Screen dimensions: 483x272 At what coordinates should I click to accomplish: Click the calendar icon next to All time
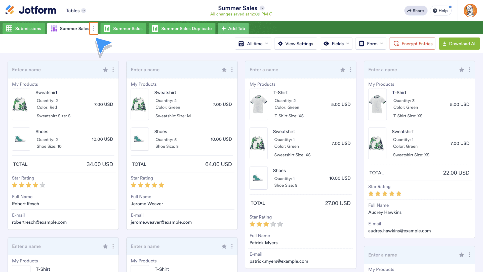pyautogui.click(x=241, y=44)
